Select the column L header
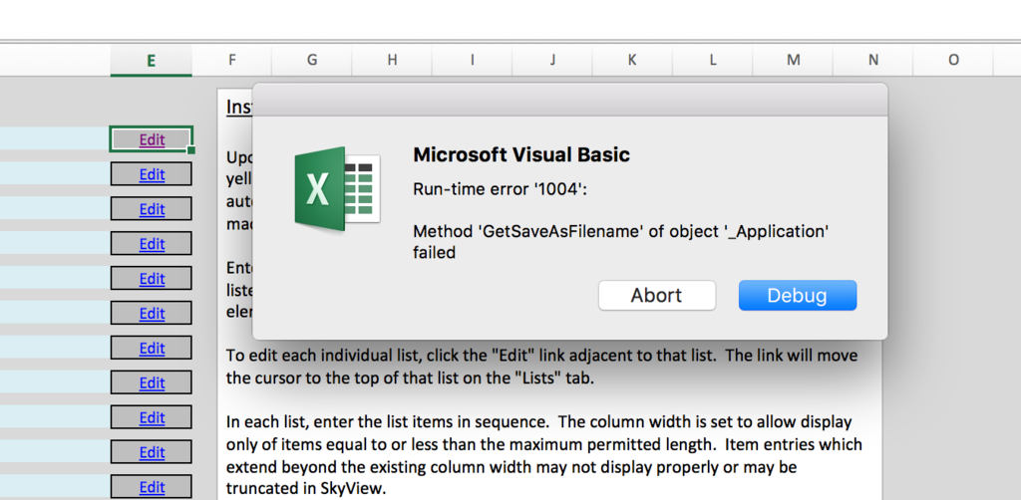This screenshot has width=1021, height=500. click(x=713, y=61)
